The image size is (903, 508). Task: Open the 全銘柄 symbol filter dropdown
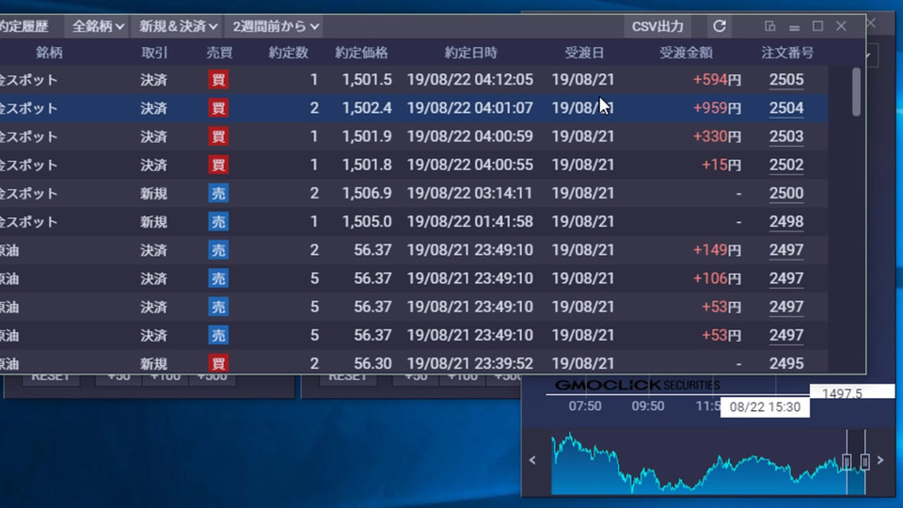pyautogui.click(x=97, y=26)
